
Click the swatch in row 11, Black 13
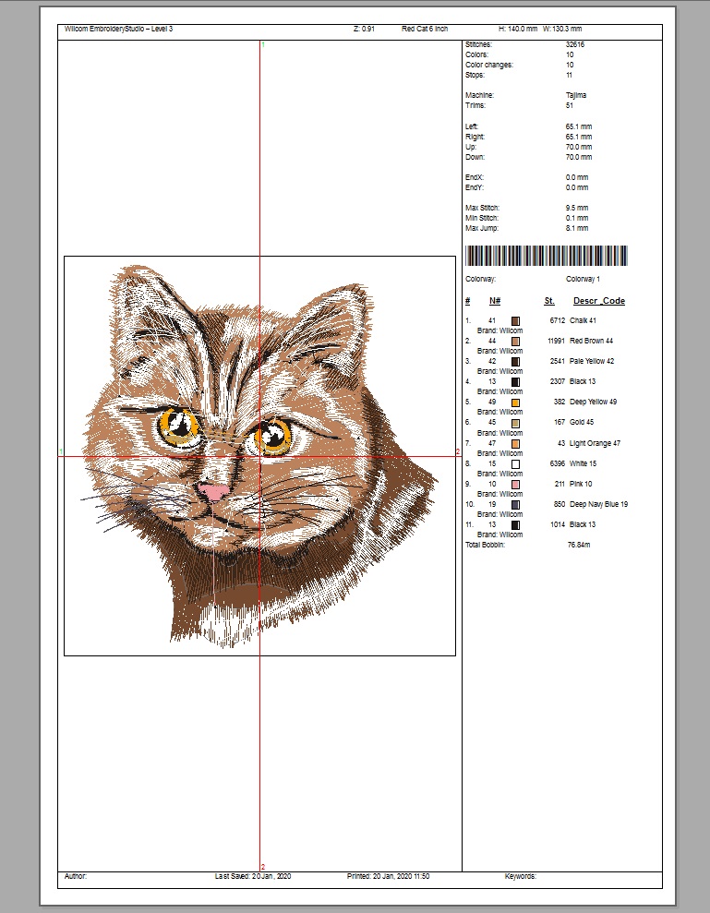pyautogui.click(x=515, y=524)
